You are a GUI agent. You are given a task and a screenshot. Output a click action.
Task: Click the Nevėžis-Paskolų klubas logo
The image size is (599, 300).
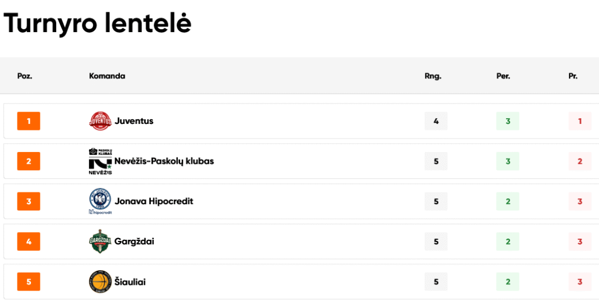coord(100,161)
